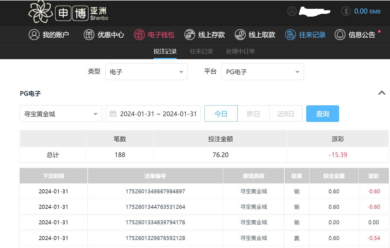The image size is (390, 248).
Task: Open Online Deposit (线上存款) icon
Action: coord(190,35)
